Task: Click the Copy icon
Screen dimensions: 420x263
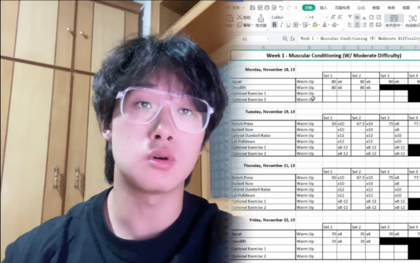Action: 239,25
